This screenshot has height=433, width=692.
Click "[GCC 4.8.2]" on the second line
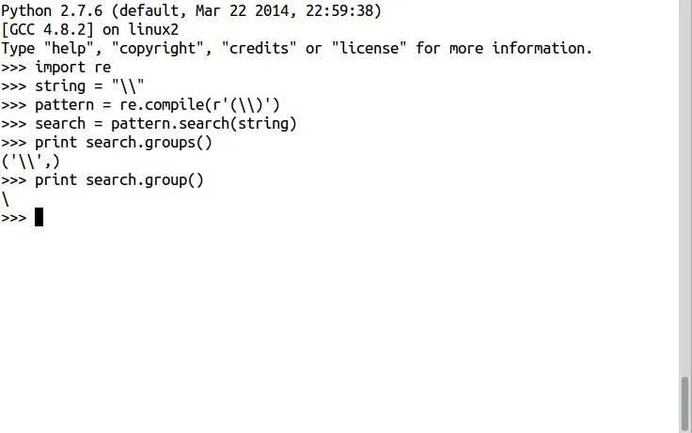[x=48, y=30]
